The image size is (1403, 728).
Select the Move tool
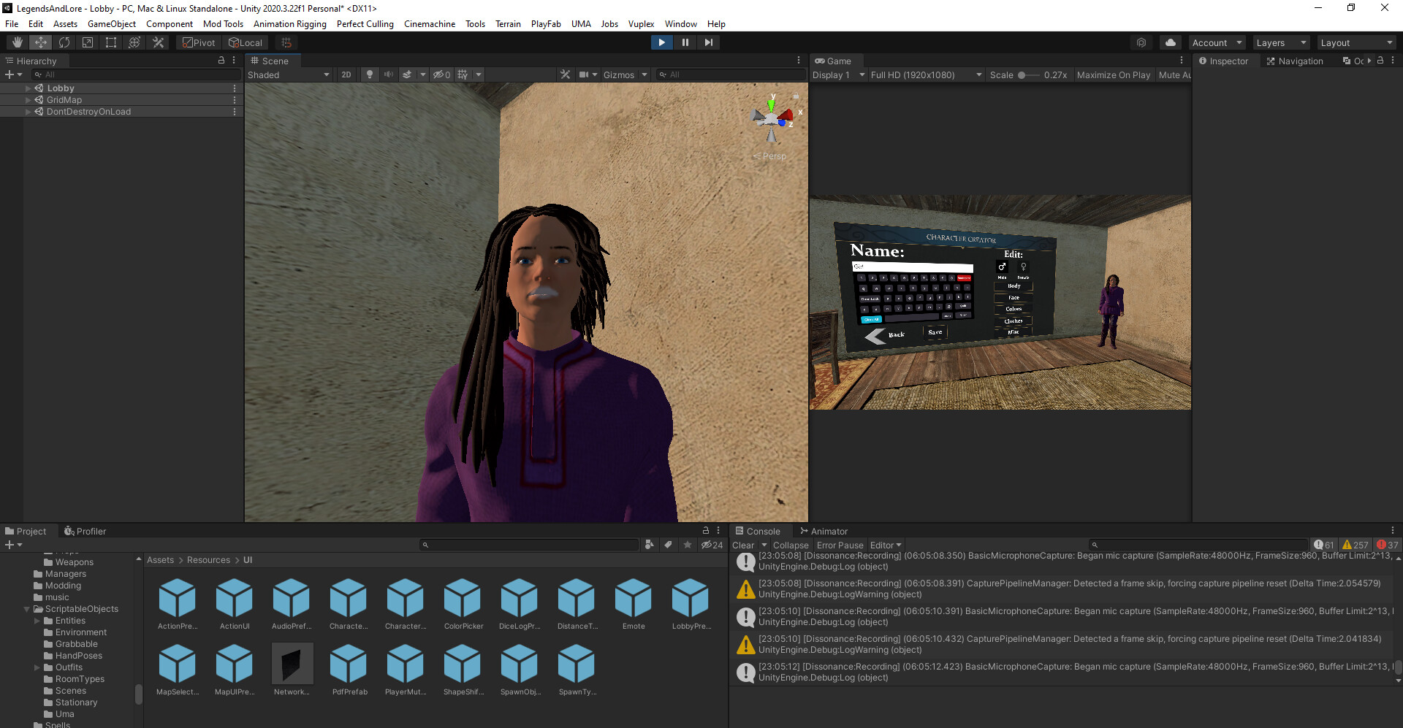coord(41,42)
